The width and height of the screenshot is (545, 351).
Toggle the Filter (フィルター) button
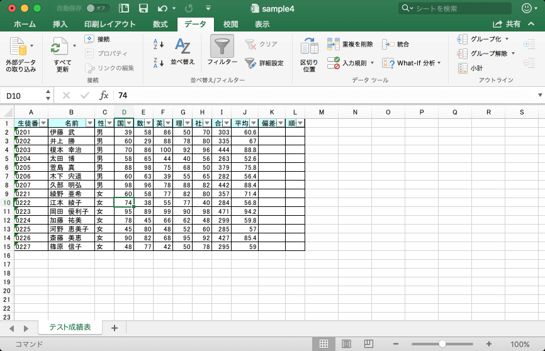[x=222, y=50]
